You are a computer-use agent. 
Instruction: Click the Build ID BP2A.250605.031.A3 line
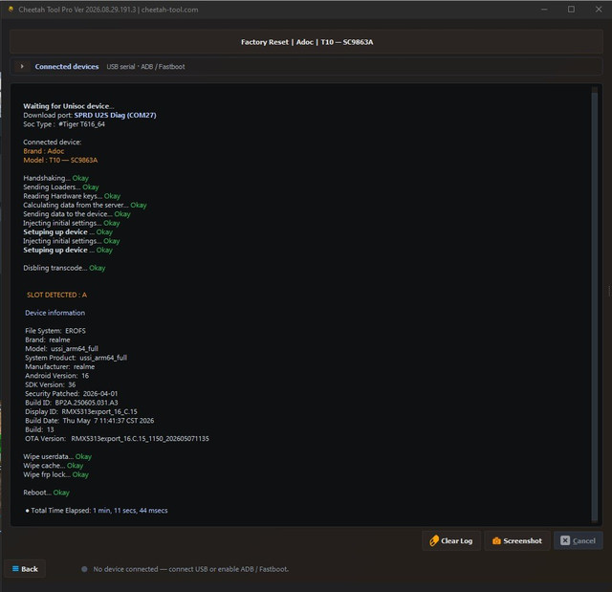pos(72,403)
